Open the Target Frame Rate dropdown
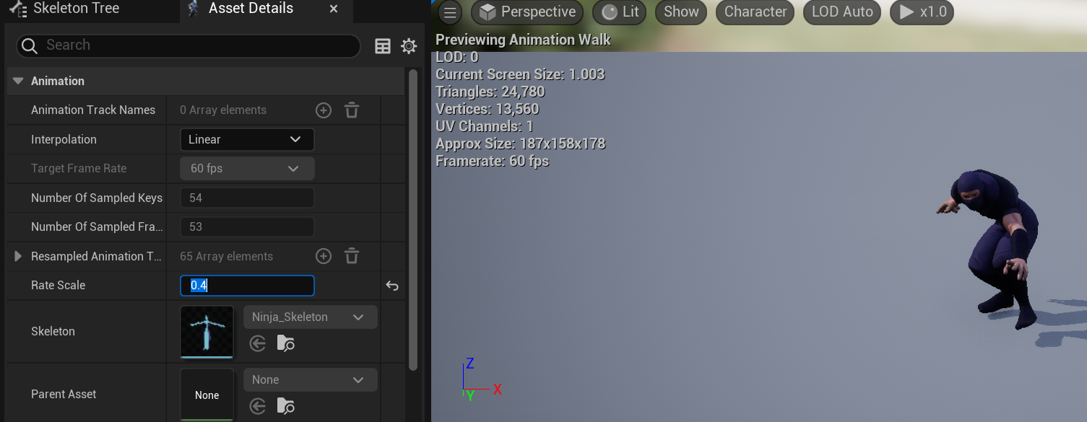The height and width of the screenshot is (422, 1087). pyautogui.click(x=247, y=168)
